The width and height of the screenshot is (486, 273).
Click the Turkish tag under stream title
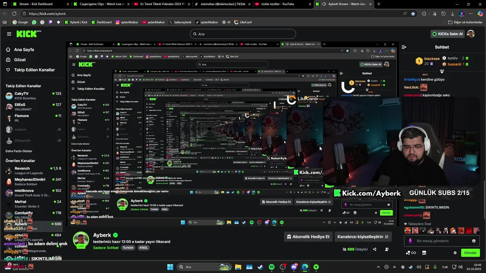pyautogui.click(x=128, y=248)
